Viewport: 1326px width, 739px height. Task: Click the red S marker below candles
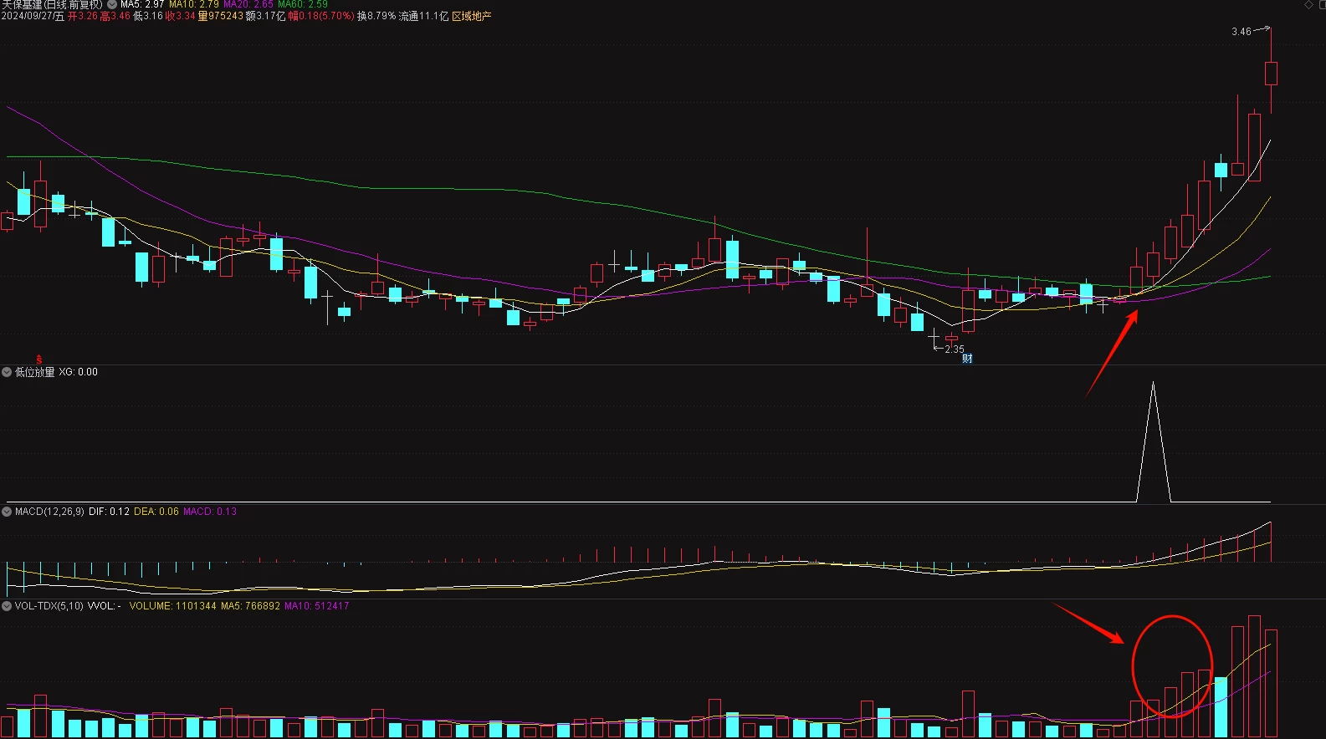(x=38, y=359)
